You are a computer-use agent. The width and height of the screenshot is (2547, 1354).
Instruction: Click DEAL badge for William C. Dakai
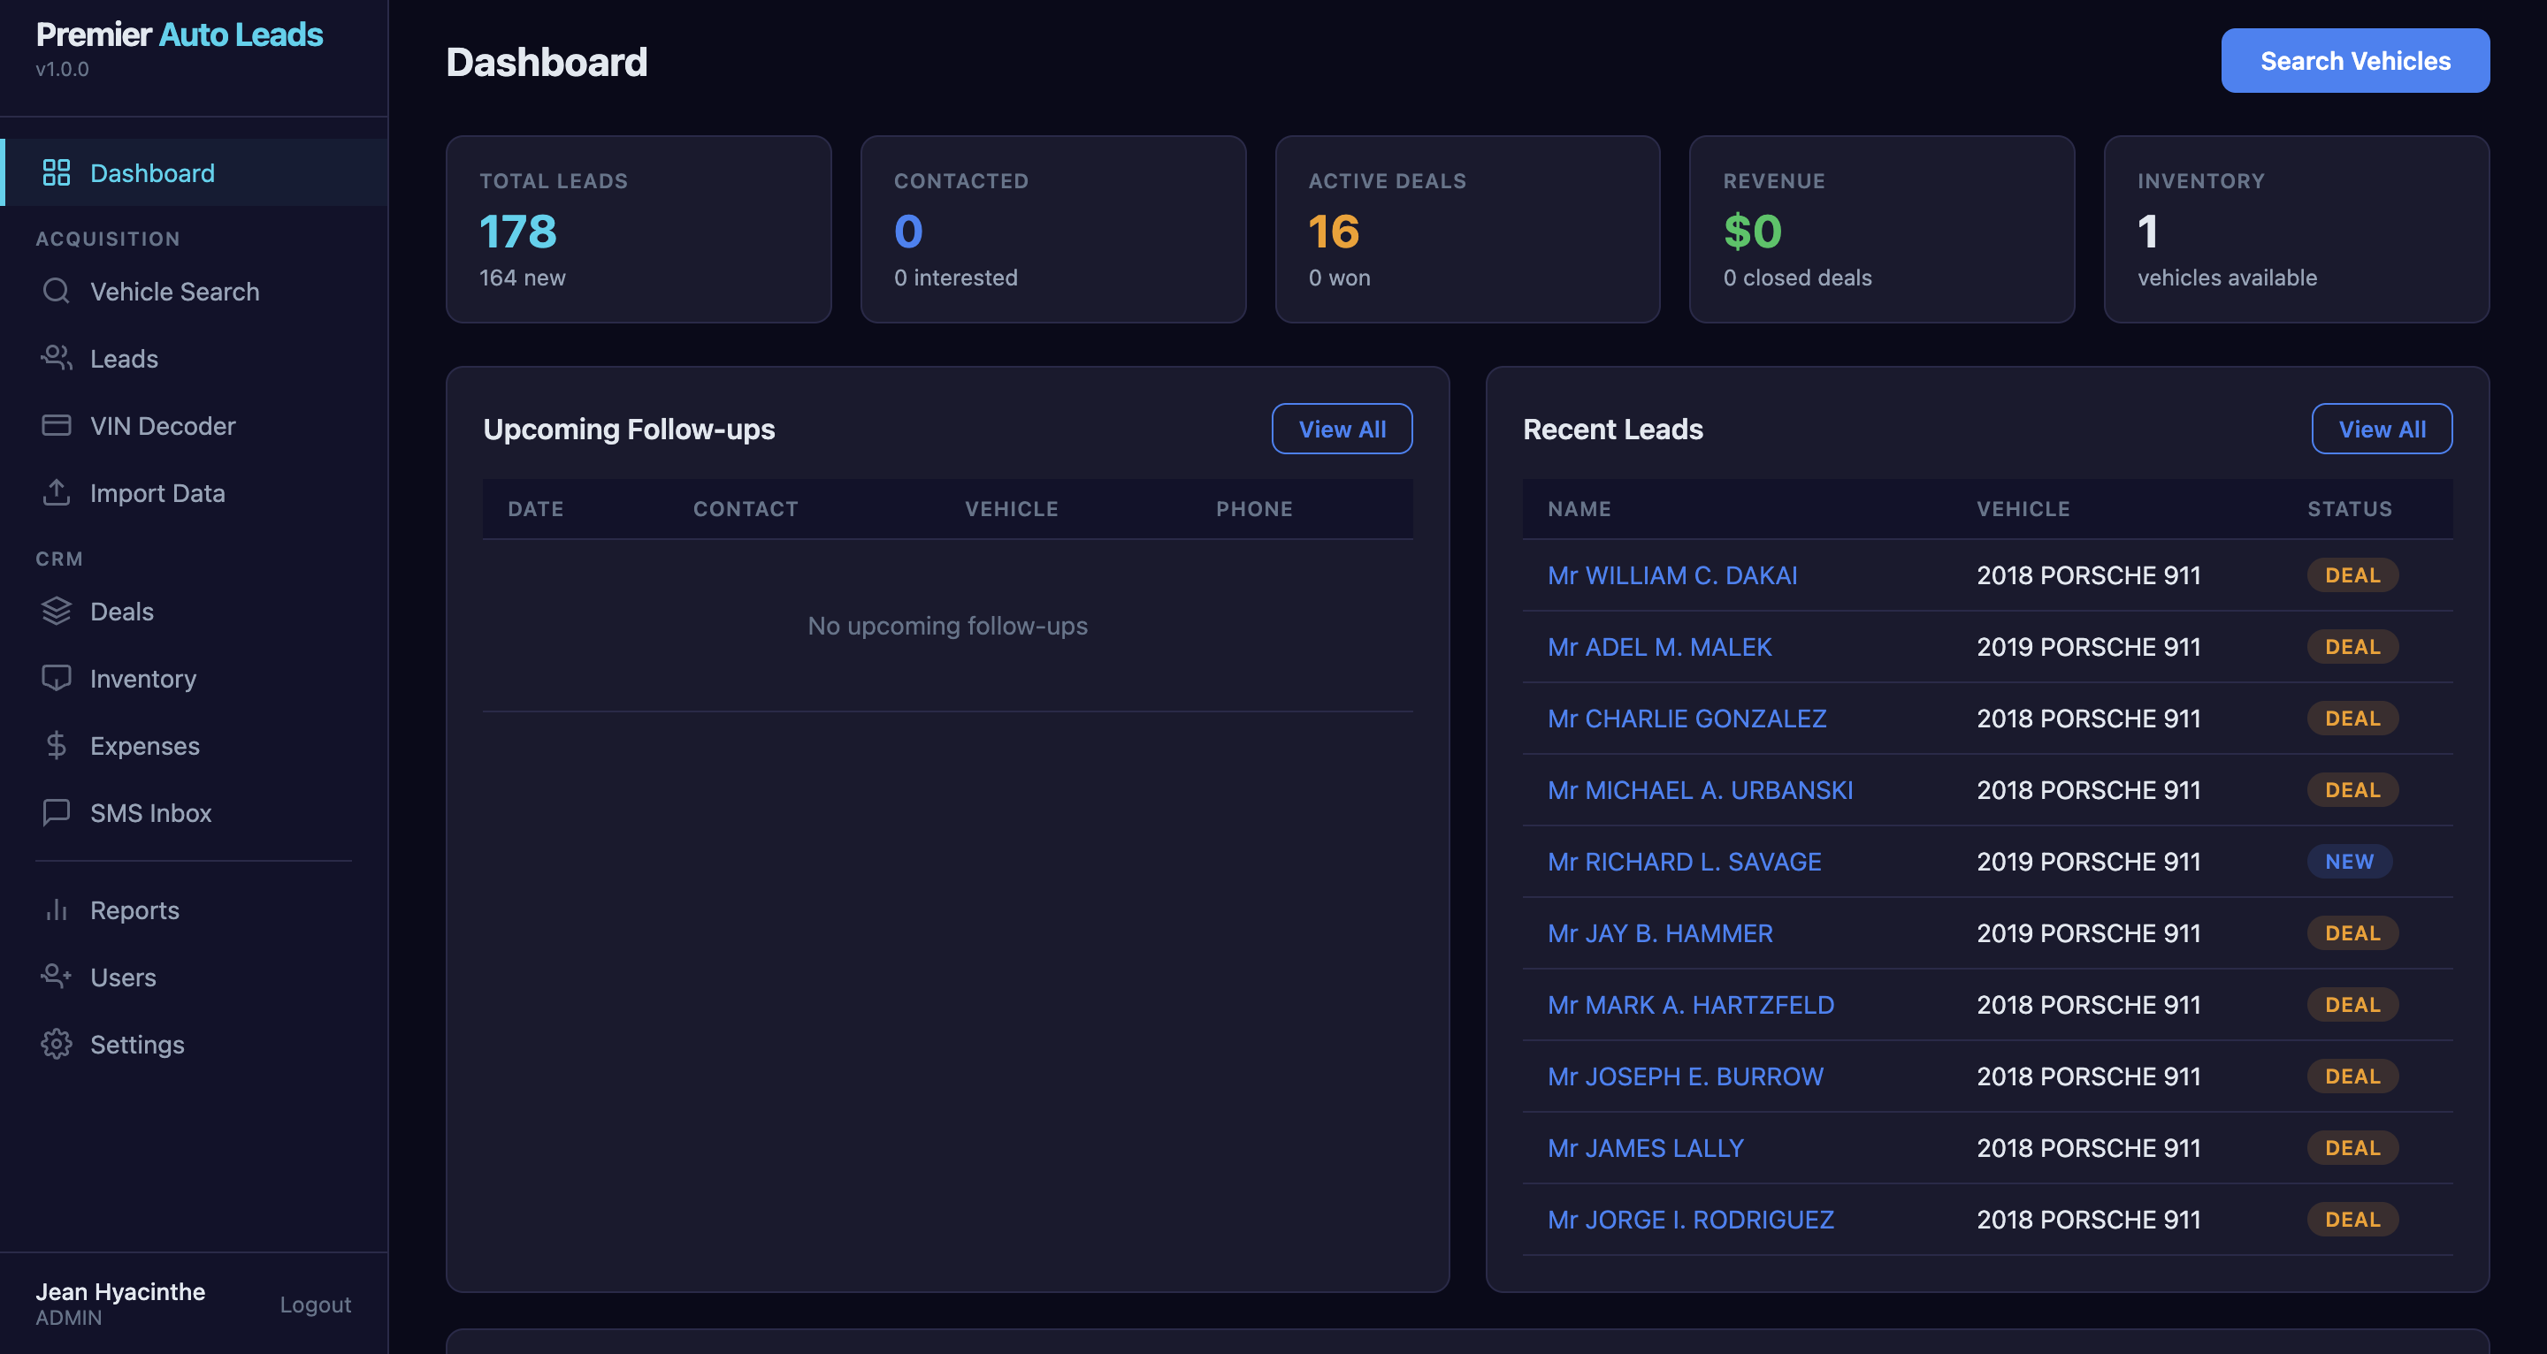pos(2352,574)
